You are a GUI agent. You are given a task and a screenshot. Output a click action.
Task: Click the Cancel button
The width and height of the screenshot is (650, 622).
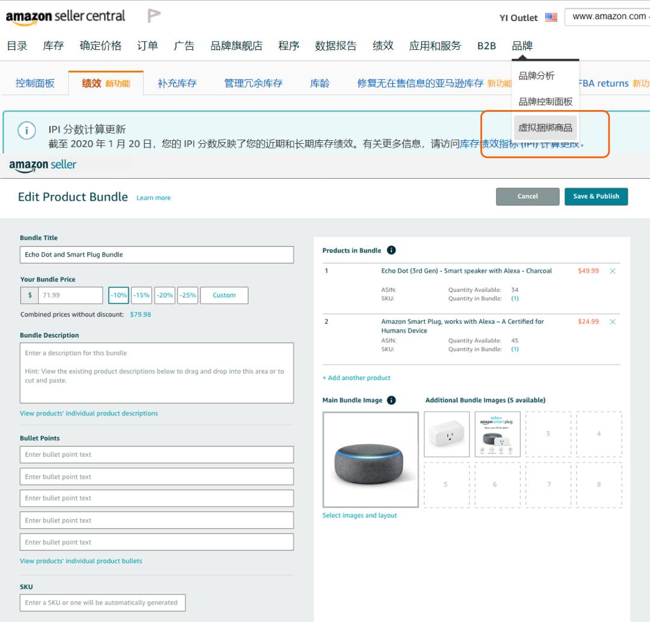(x=527, y=197)
